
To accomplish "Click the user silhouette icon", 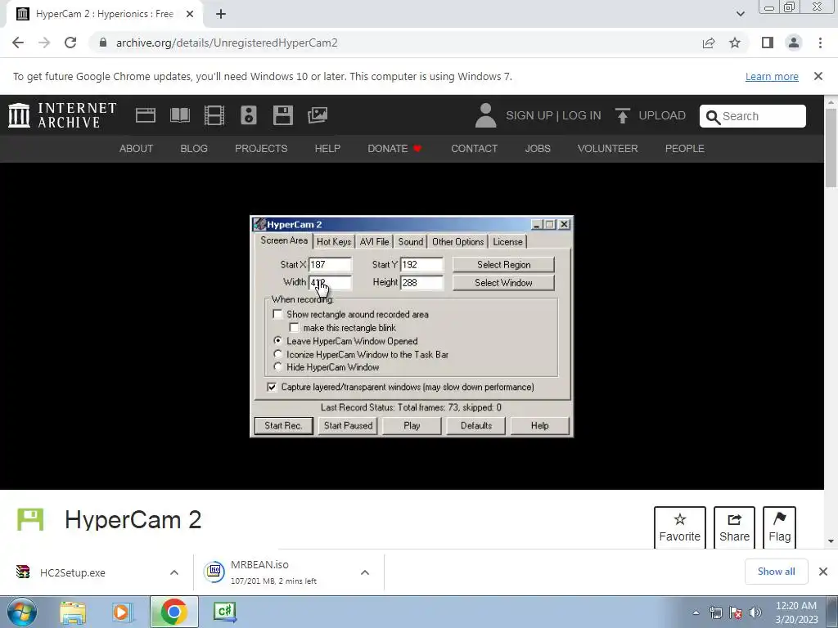I will (485, 115).
